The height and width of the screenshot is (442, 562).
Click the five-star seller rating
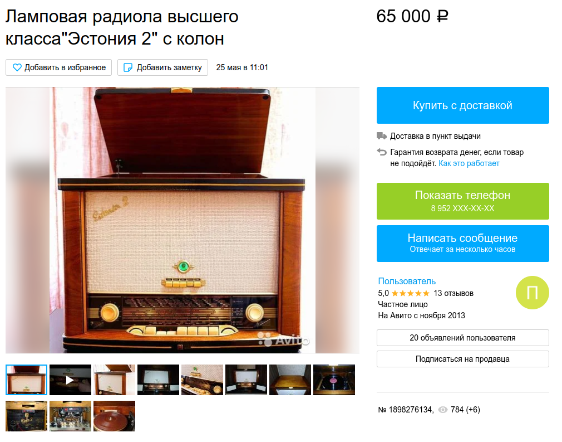(411, 293)
